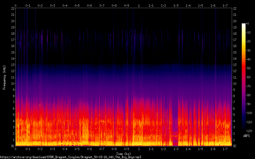Viewport: 255px width, 159px height.
Task: Click the 0 tick on the top time axis
Action: (16, 5)
